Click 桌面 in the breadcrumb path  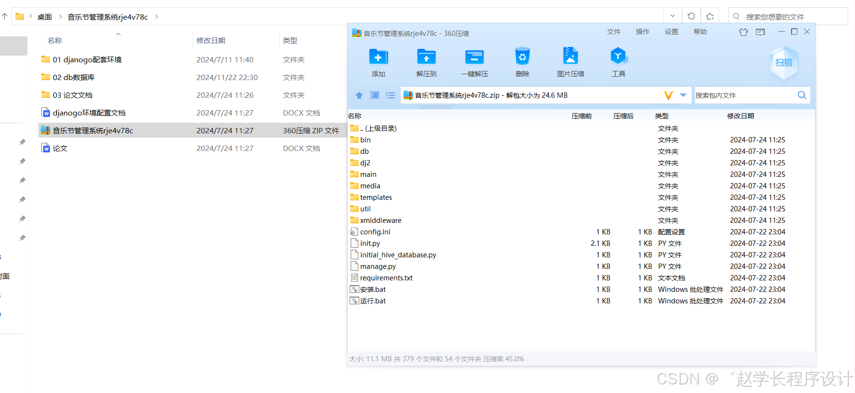(44, 17)
